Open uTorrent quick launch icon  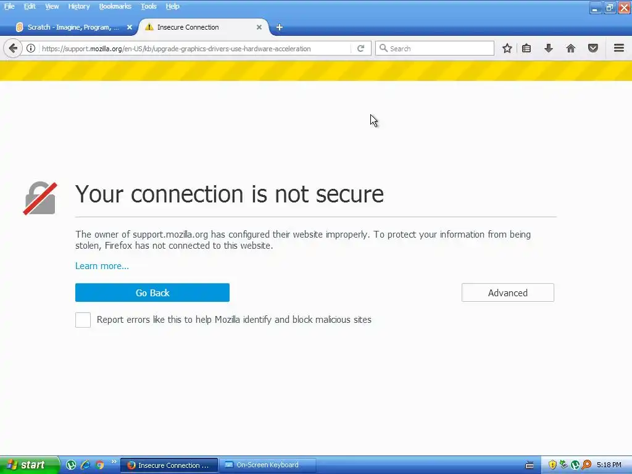pyautogui.click(x=71, y=465)
